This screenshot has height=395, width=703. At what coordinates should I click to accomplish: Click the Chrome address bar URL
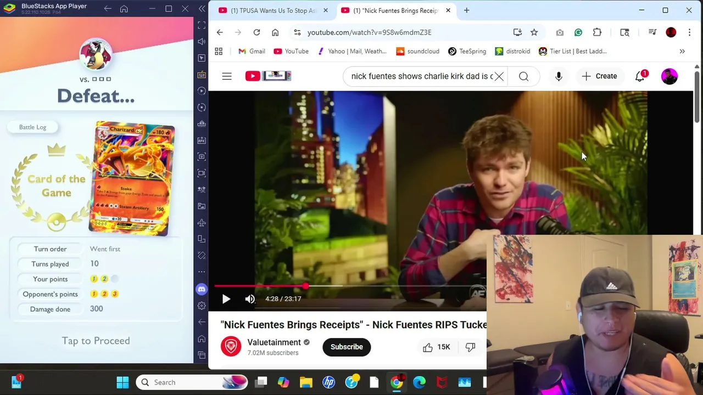[x=369, y=32]
